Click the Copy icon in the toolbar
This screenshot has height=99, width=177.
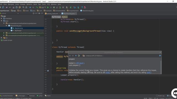coord(17,7)
